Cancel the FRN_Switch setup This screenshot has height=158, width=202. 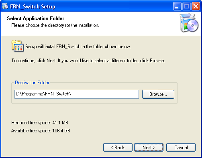(x=181, y=148)
